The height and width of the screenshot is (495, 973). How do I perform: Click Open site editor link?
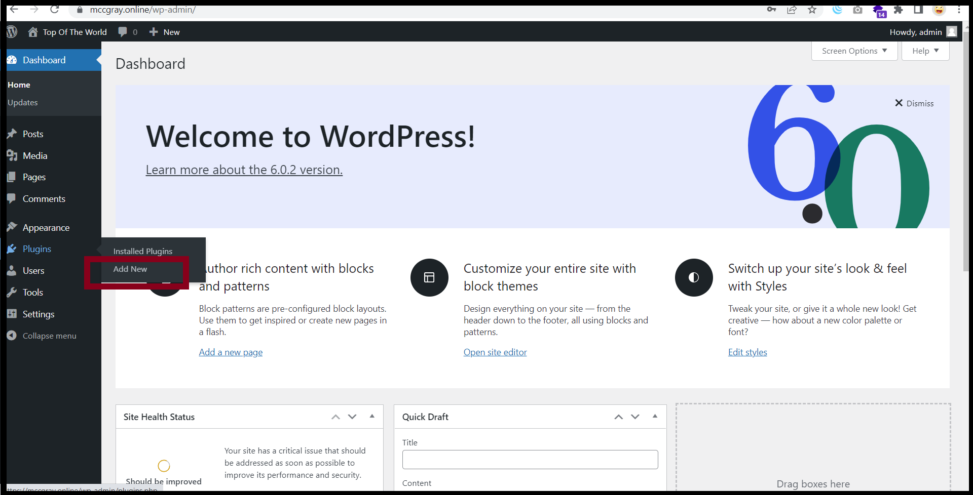pos(495,352)
